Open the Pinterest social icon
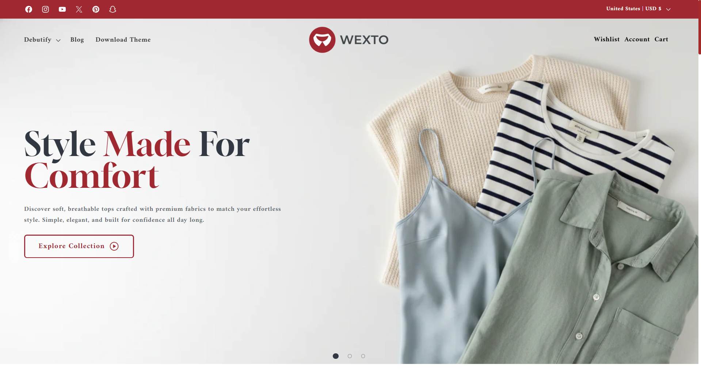Image resolution: width=701 pixels, height=376 pixels. (x=96, y=9)
